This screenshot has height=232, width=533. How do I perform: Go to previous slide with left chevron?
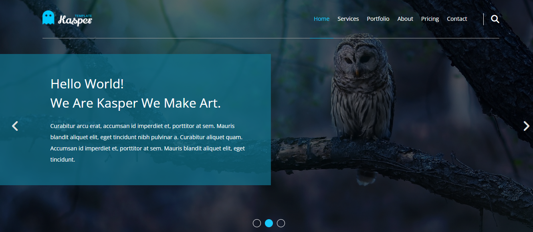15,126
